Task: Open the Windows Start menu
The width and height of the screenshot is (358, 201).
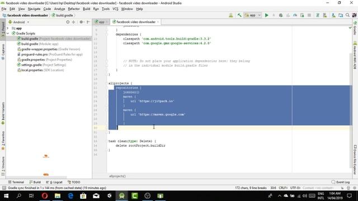Action: coord(6,196)
